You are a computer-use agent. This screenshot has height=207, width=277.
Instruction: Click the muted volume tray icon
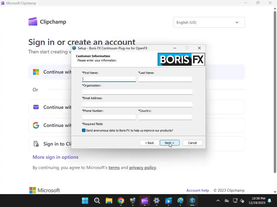(x=242, y=201)
